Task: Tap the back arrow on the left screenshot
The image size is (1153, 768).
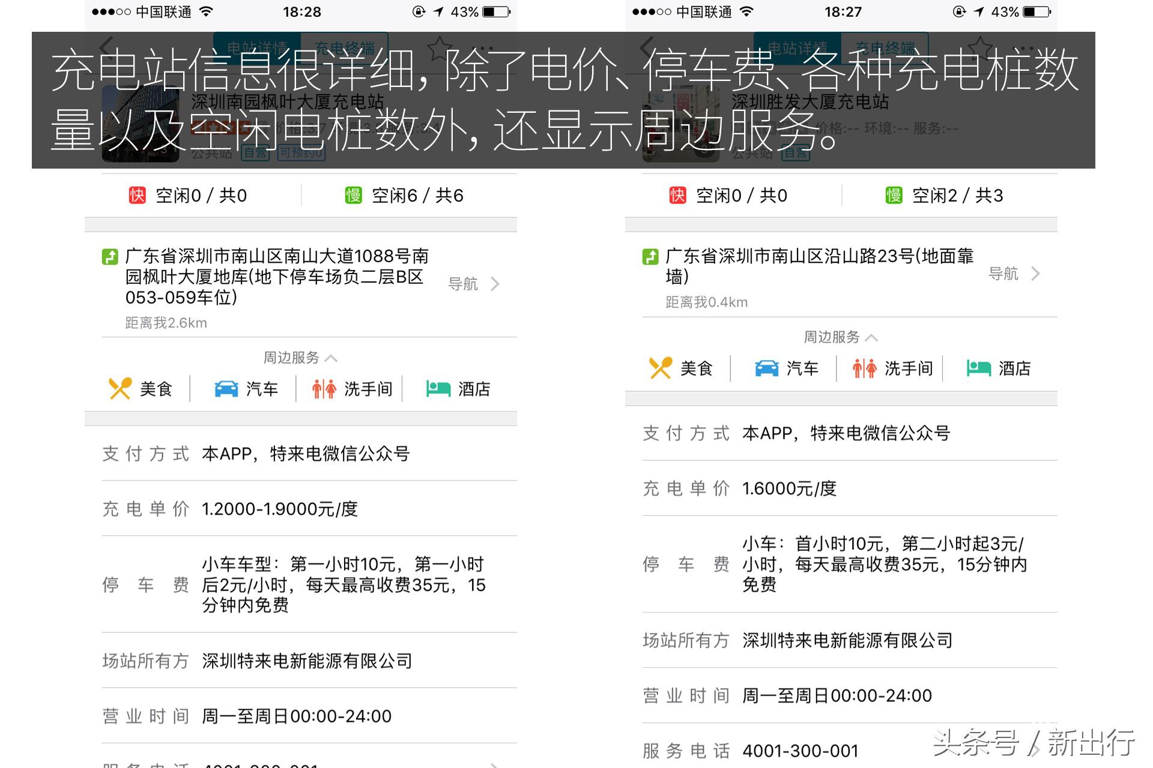Action: [105, 47]
